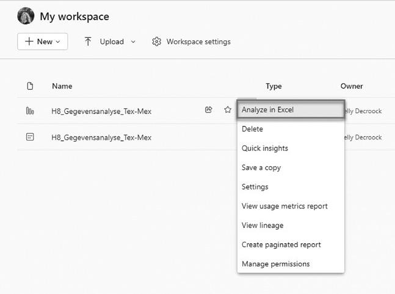The width and height of the screenshot is (395, 294).
Task: Click the report bar chart icon
Action: point(30,111)
